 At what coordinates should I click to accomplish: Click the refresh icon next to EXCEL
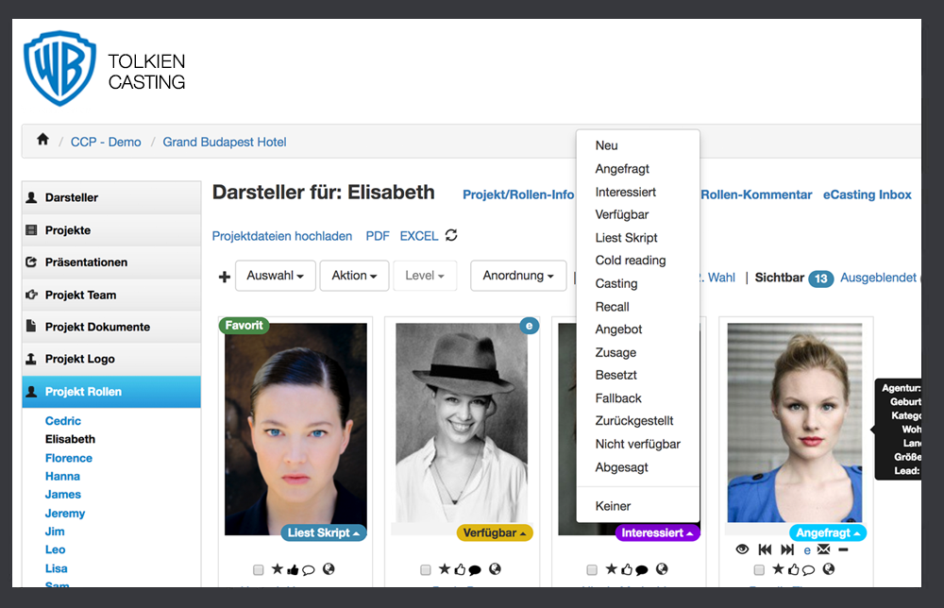pos(451,236)
